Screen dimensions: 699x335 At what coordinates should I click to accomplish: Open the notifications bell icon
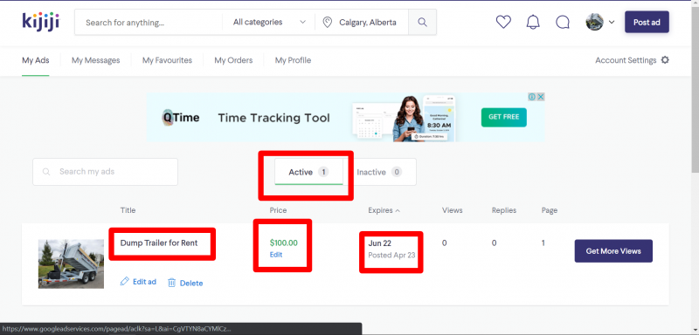click(x=533, y=22)
